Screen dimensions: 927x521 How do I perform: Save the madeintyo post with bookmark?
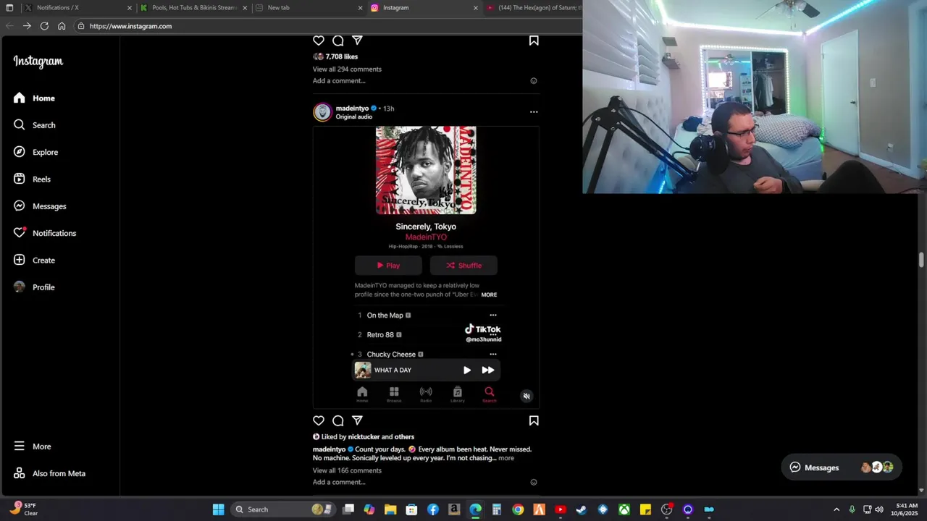tap(534, 420)
